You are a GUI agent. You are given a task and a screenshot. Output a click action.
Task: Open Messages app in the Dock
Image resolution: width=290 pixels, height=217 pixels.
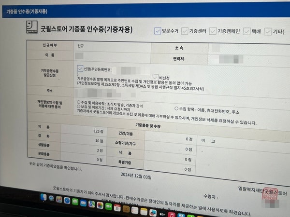click(x=75, y=202)
